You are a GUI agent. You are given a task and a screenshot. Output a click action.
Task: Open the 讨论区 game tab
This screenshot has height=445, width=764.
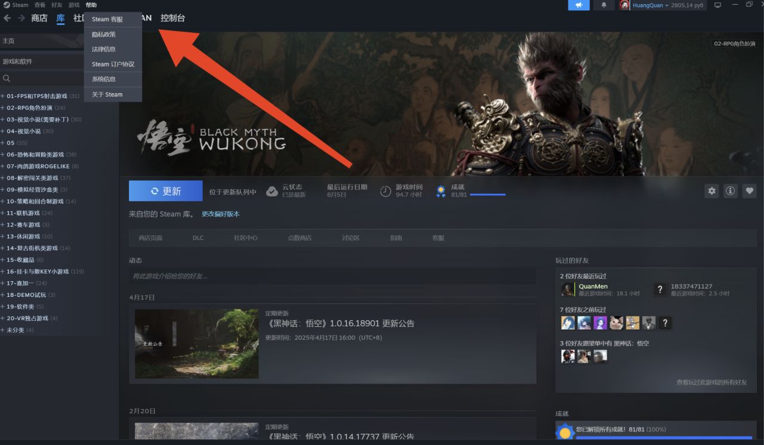[x=351, y=238]
